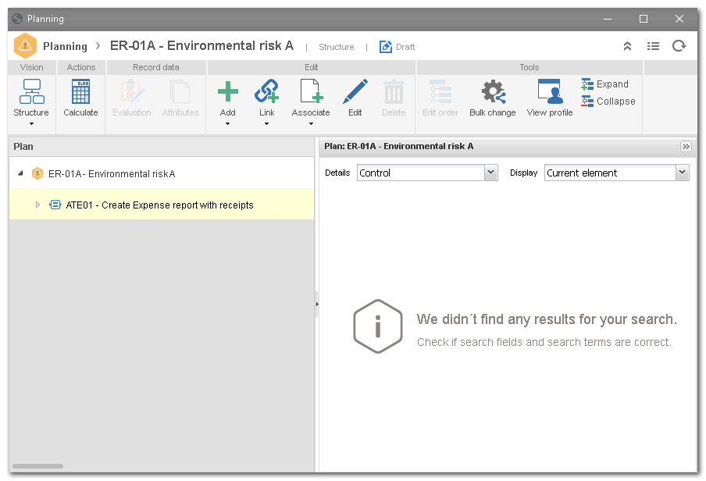Click the Link chain icon

266,91
